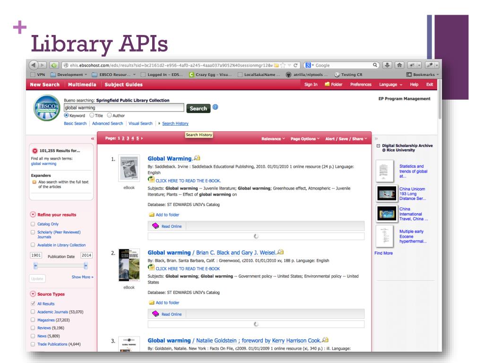The width and height of the screenshot is (484, 363).
Task: Click Add to folder icon for result 2
Action: [152, 302]
